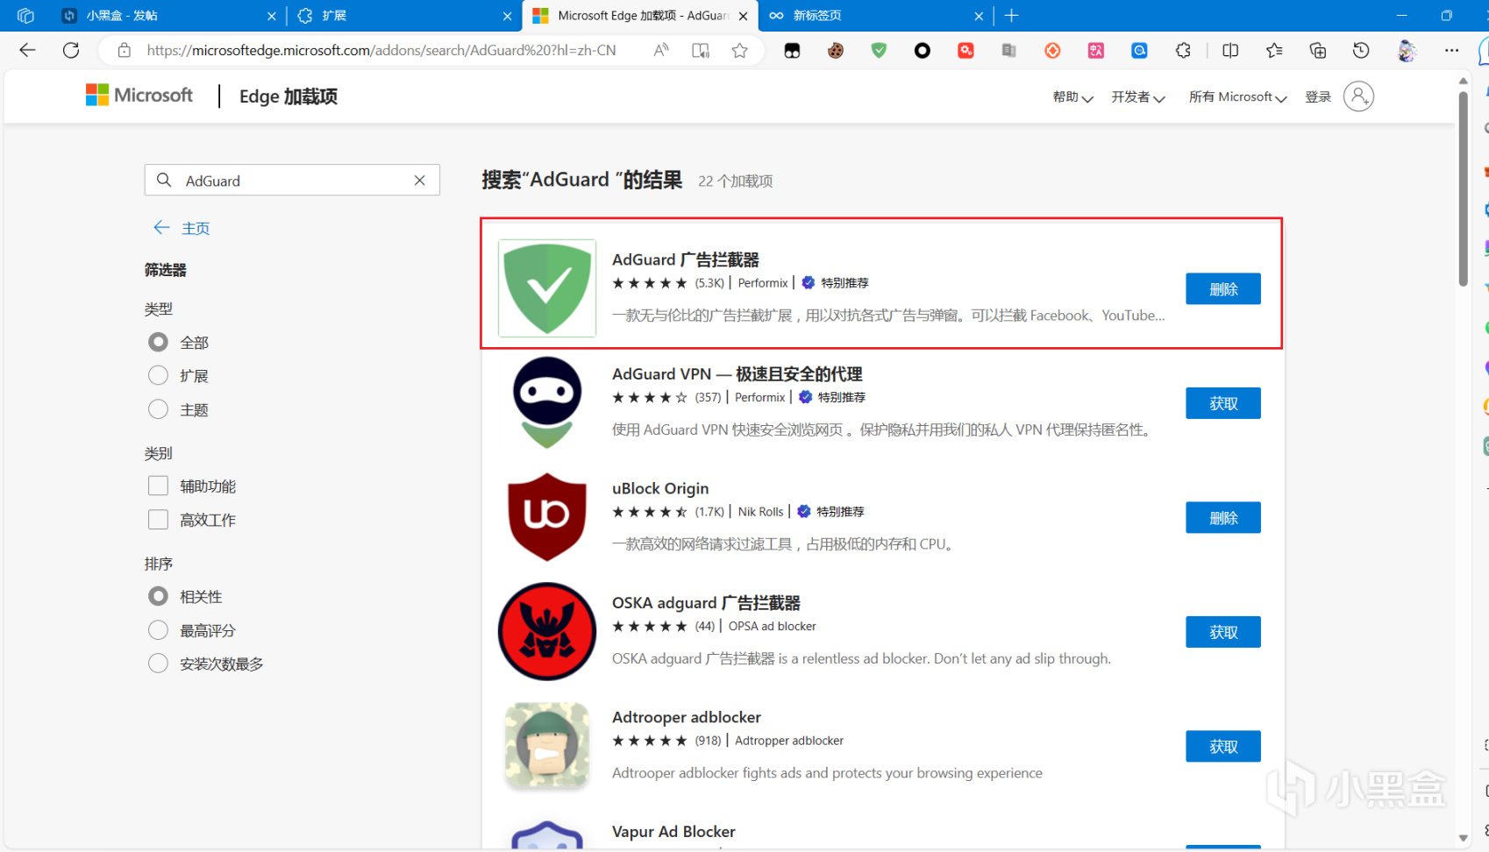1489x852 pixels.
Task: Open Edge 加载项 header link
Action: pos(289,96)
